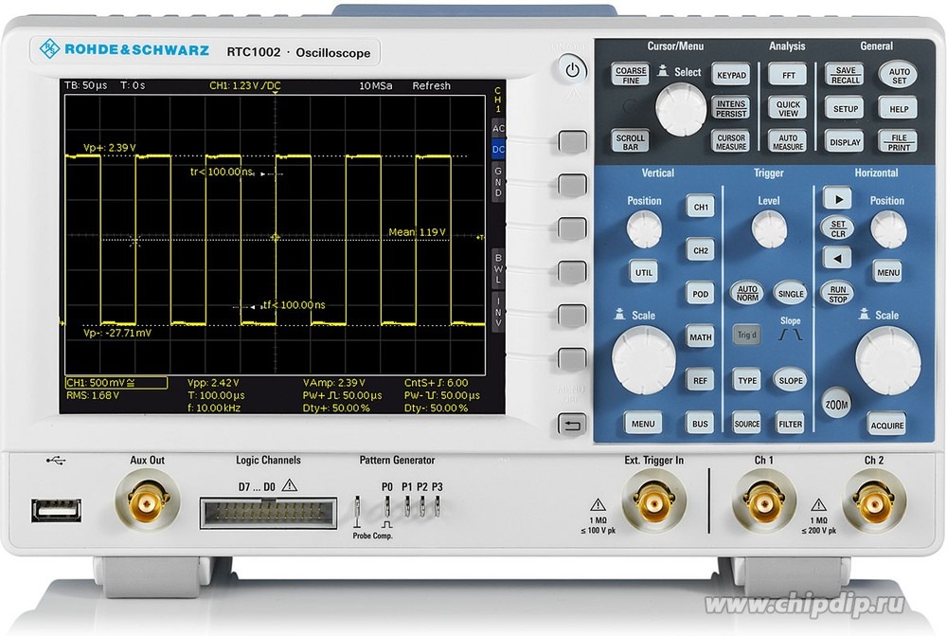Select DC coupling on screen menu
947x636 pixels.
pos(498,150)
